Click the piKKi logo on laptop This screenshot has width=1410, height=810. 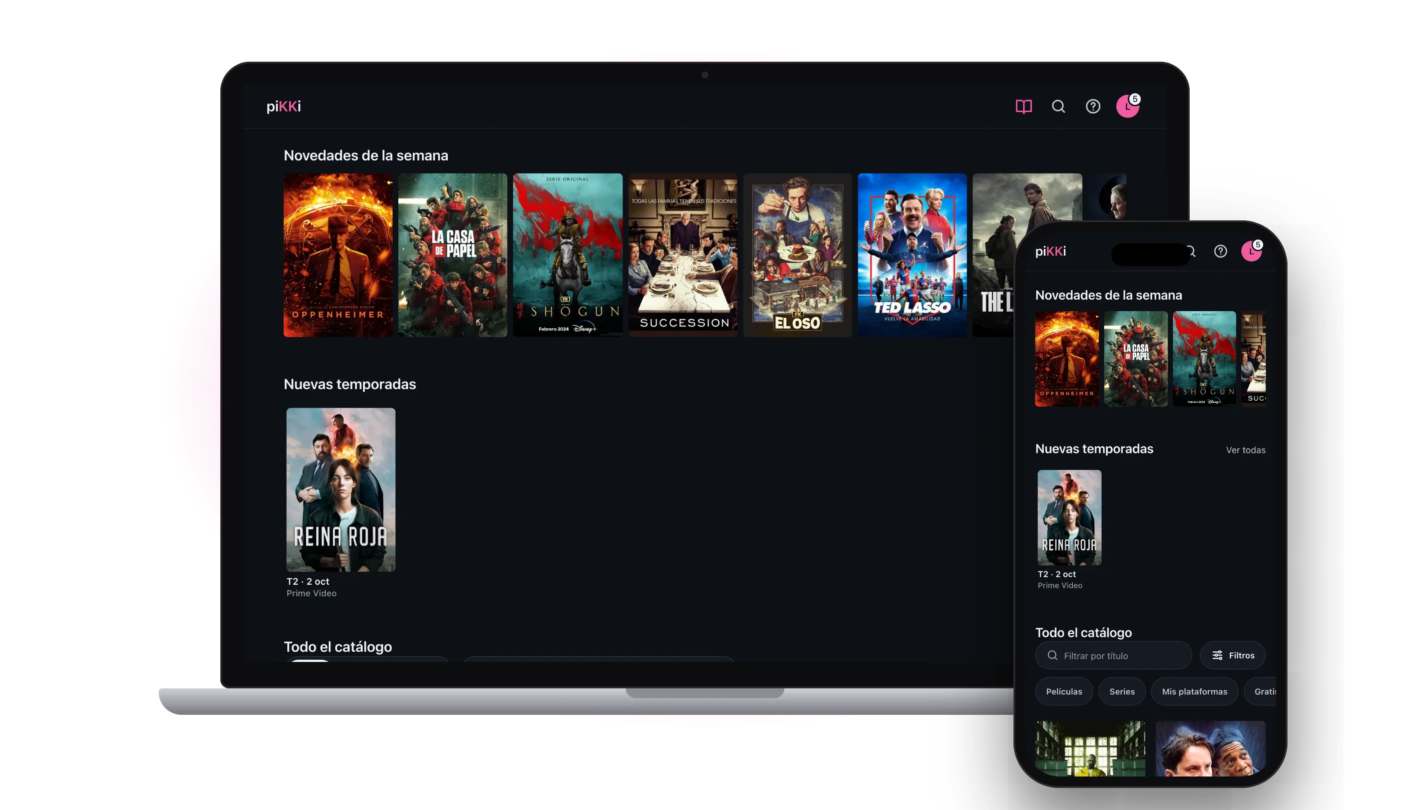[x=284, y=106]
